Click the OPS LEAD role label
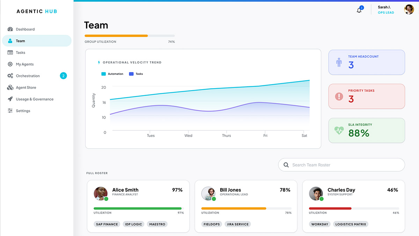419x236 pixels. (386, 13)
